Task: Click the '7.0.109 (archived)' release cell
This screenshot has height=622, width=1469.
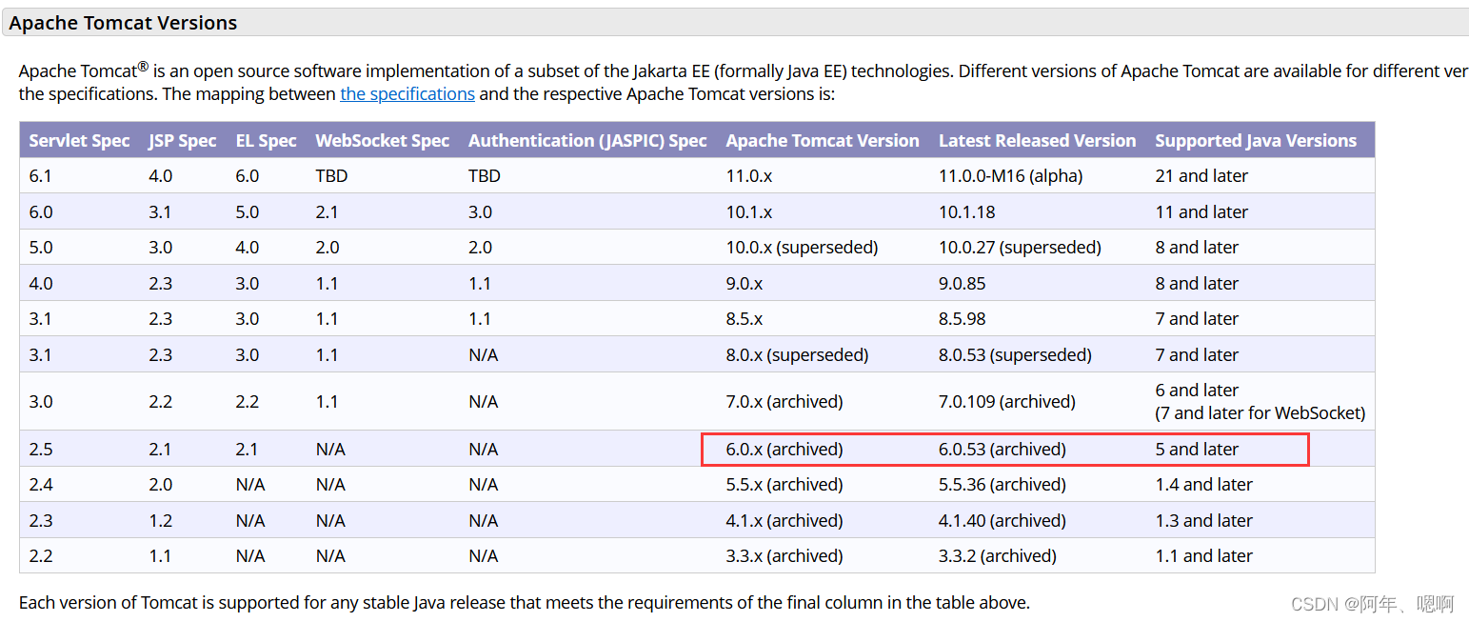Action: pos(1006,402)
